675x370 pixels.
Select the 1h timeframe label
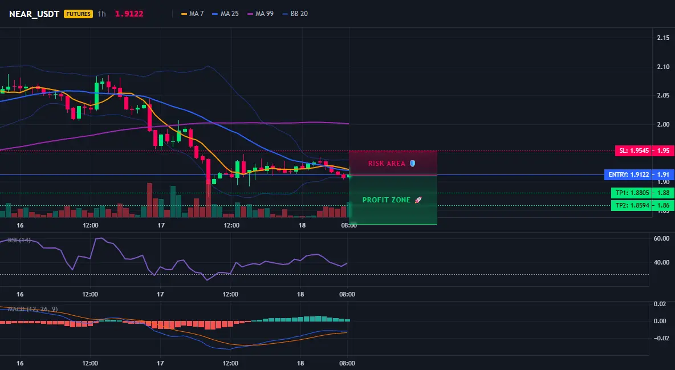pyautogui.click(x=101, y=14)
